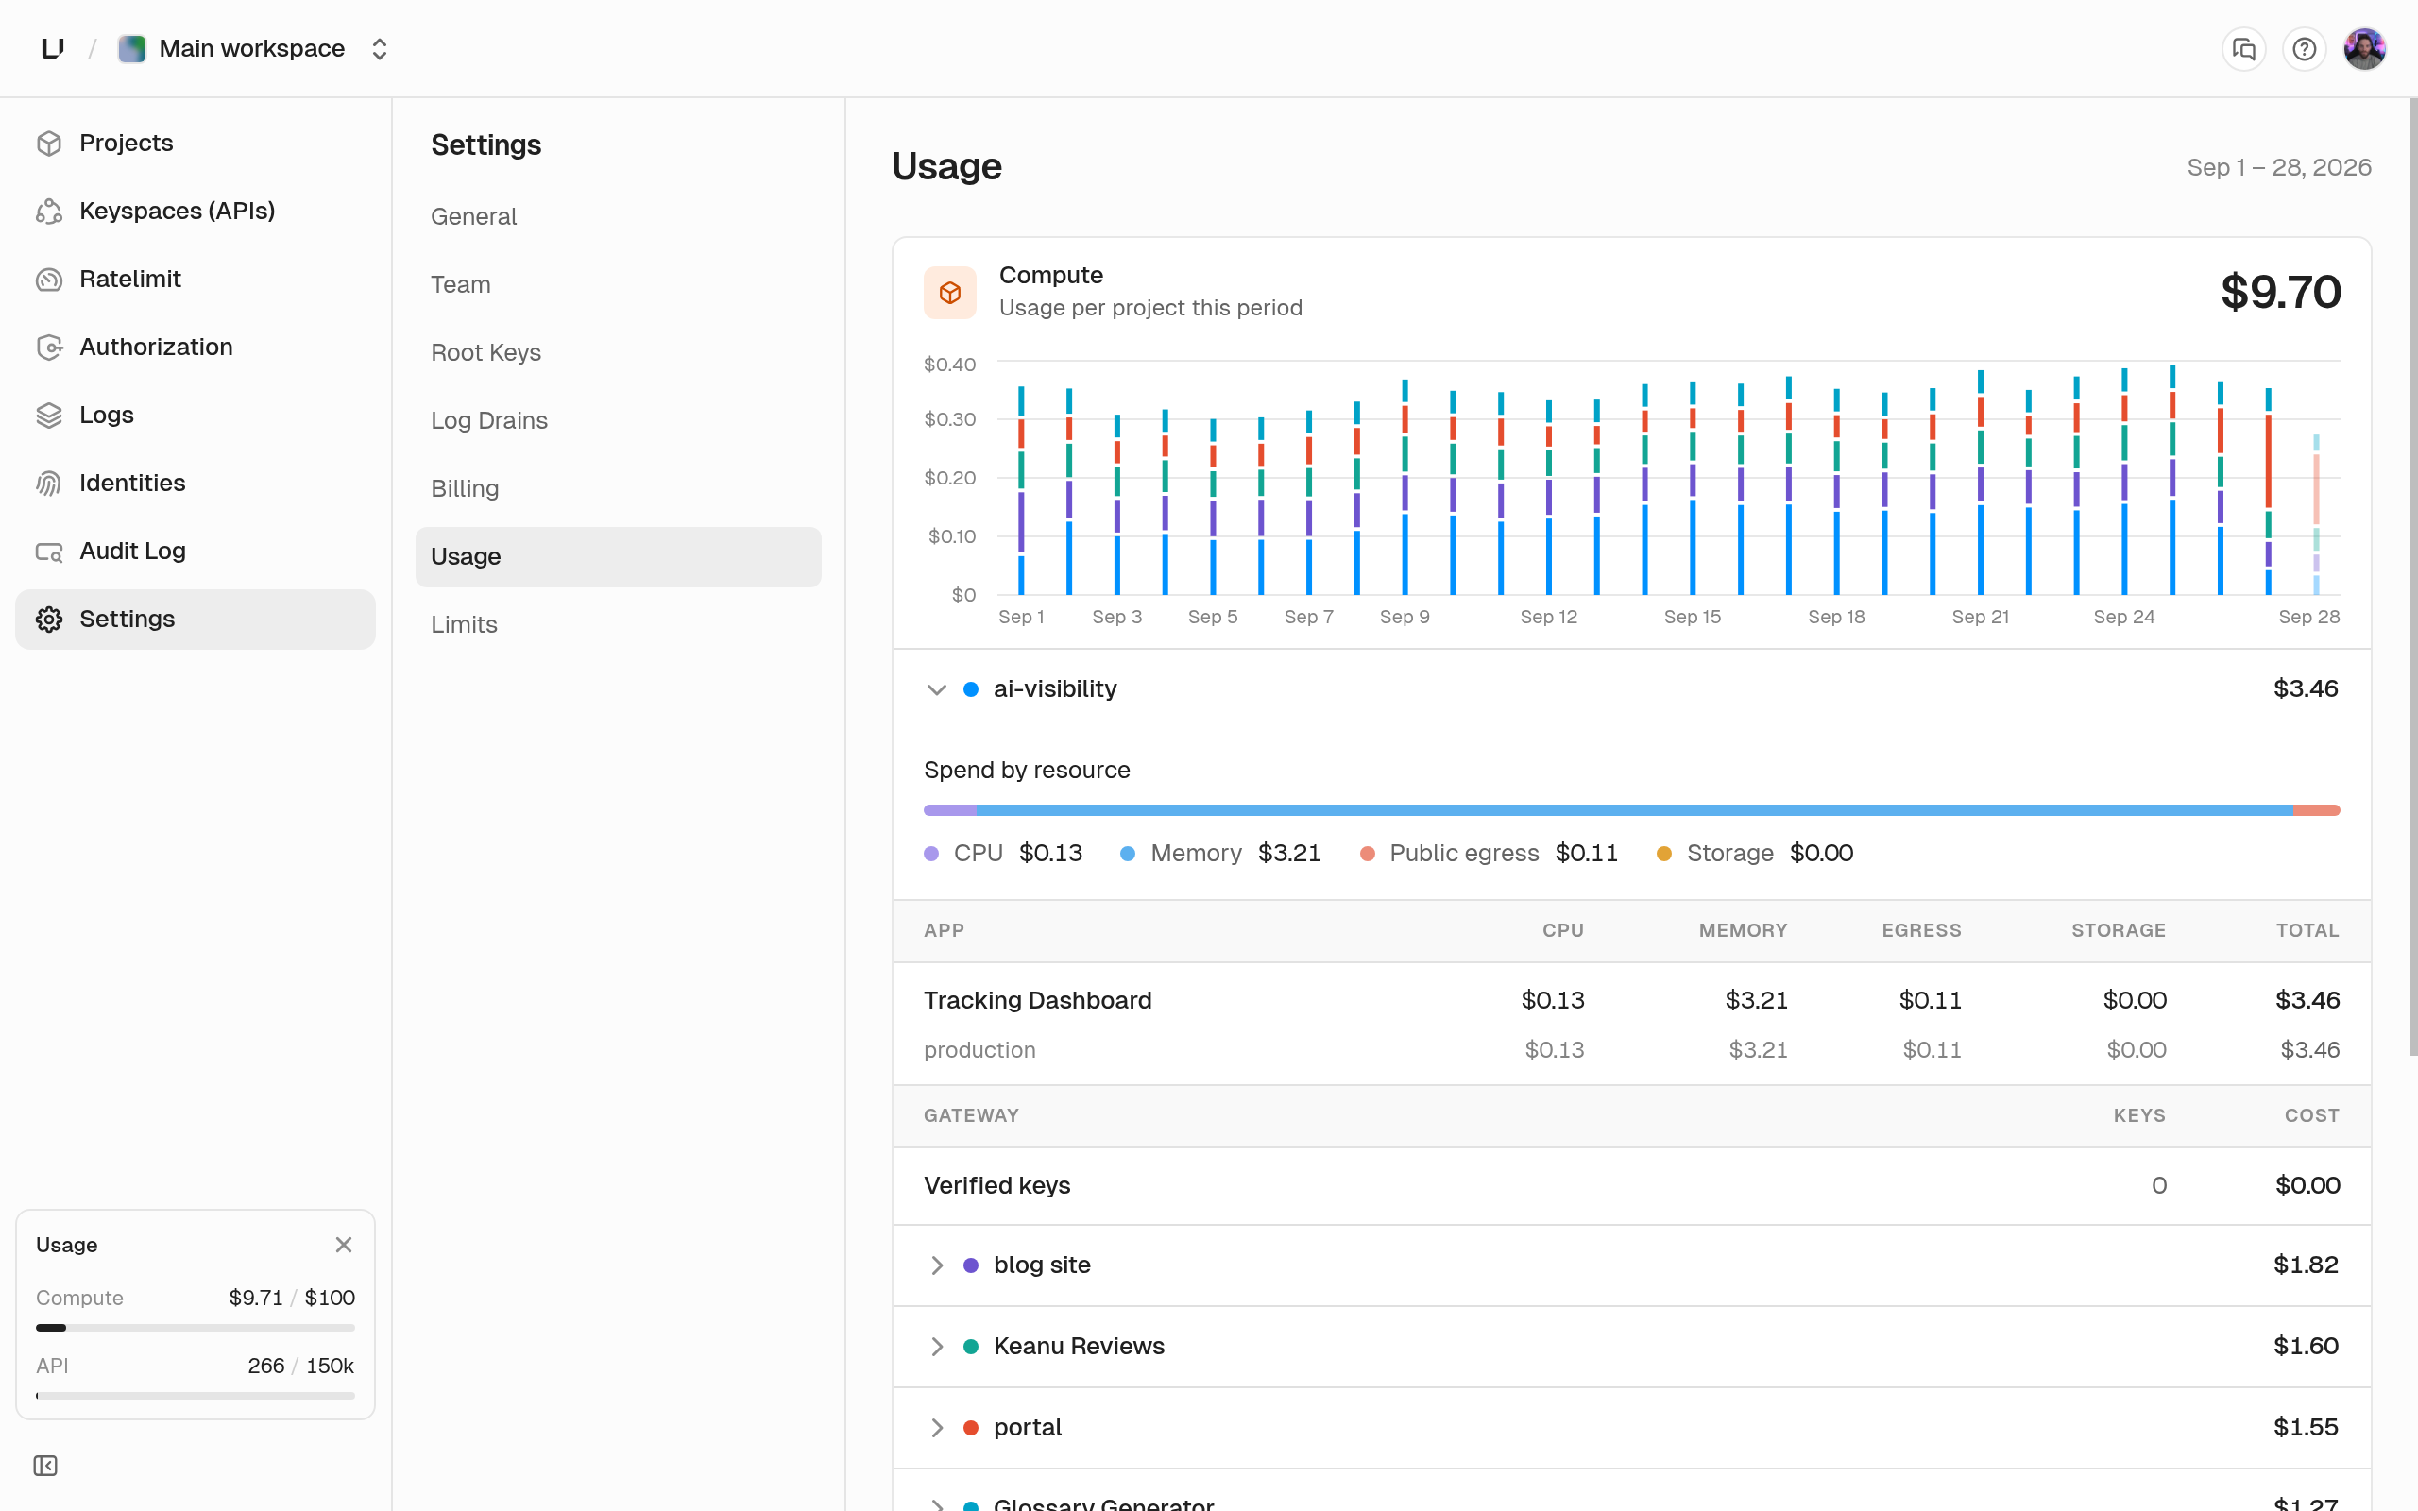The width and height of the screenshot is (2418, 1511).
Task: Click the Sep 28 chart bar
Action: (2316, 515)
